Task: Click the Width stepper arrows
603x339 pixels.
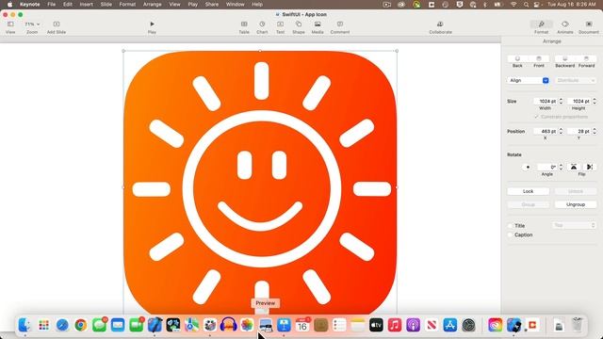Action: (x=561, y=101)
